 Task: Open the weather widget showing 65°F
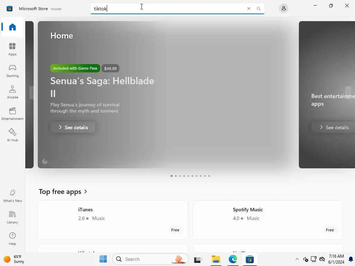coord(14,259)
